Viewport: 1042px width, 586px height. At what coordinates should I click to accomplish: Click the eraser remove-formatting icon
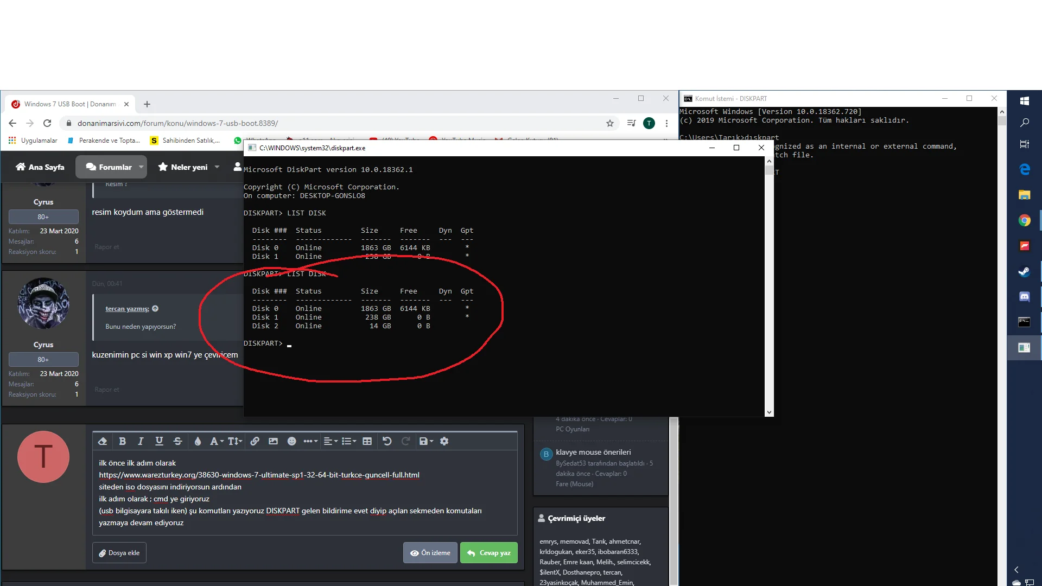coord(103,442)
